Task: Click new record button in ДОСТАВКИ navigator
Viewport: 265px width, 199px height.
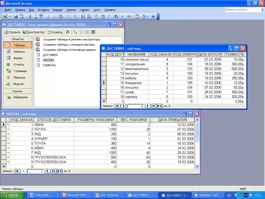Action: [x=160, y=106]
